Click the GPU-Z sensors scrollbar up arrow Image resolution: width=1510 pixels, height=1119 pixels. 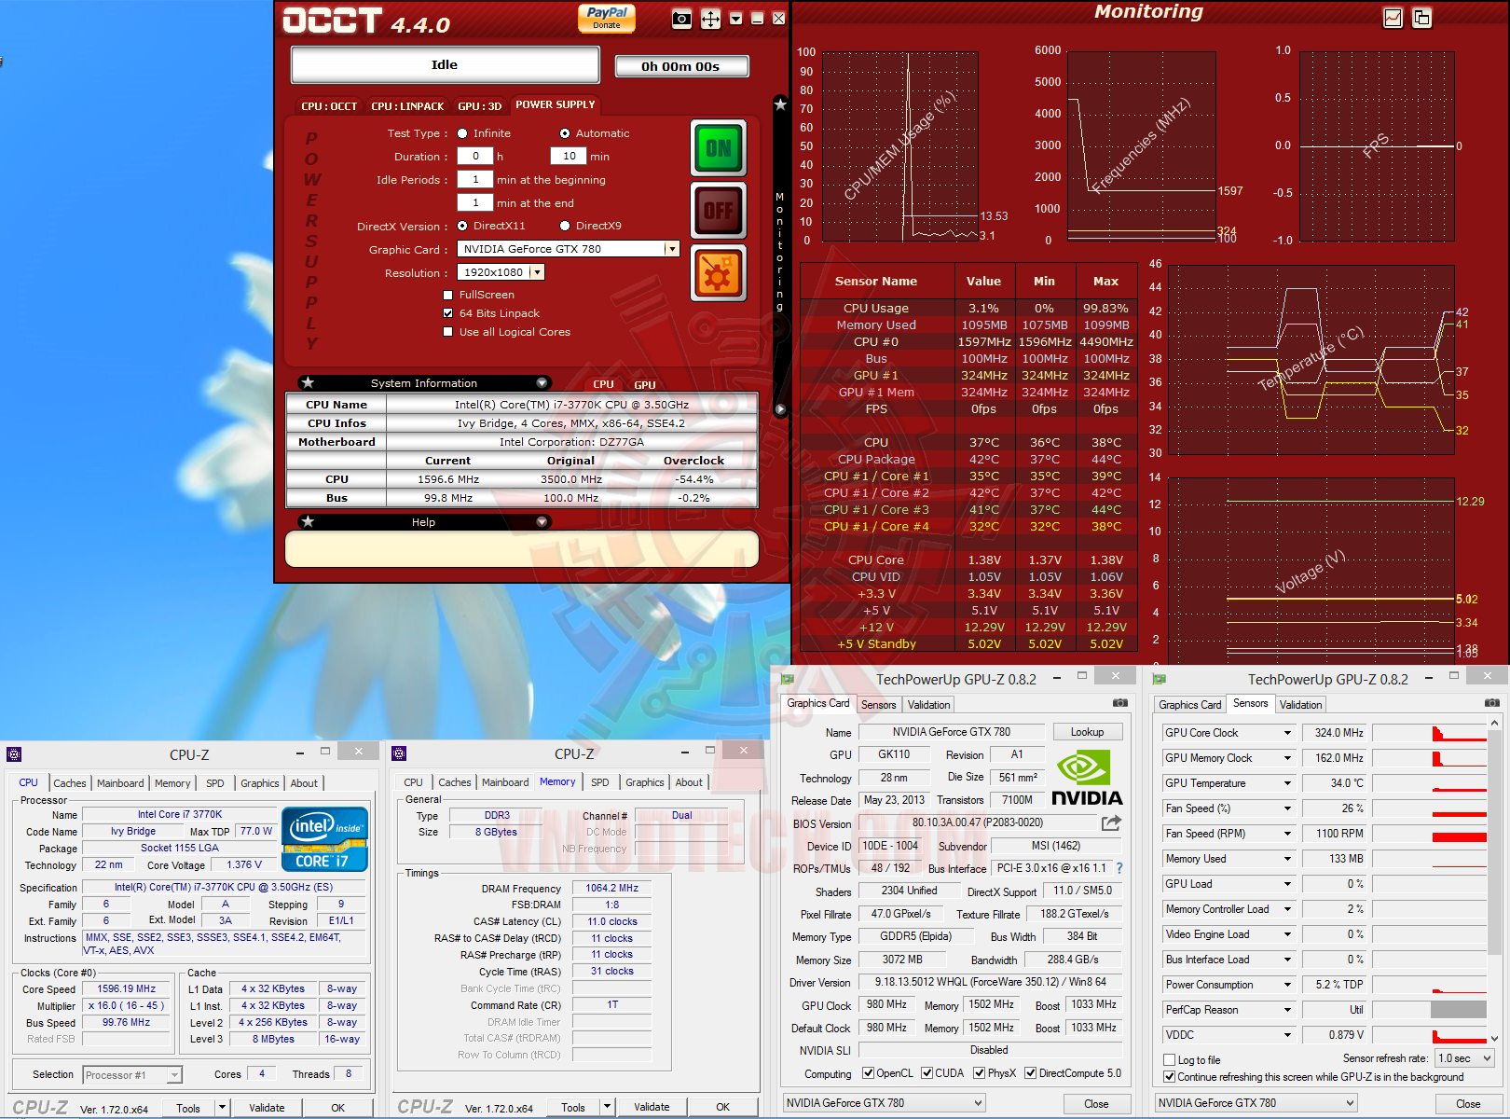1494,724
